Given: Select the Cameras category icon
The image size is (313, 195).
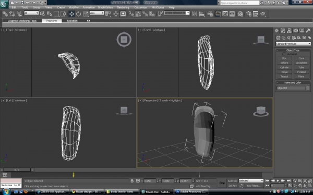Looking at the screenshot, I should click(x=294, y=37).
